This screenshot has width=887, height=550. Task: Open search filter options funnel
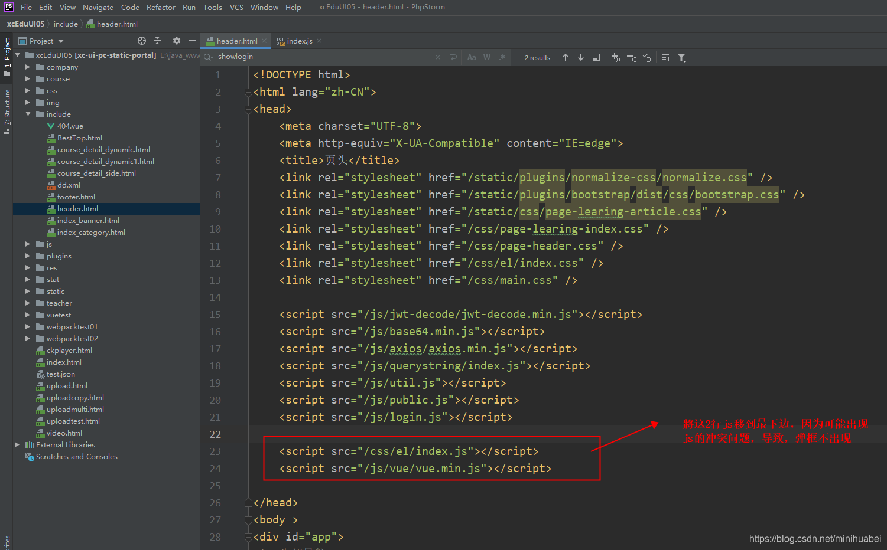(x=682, y=57)
